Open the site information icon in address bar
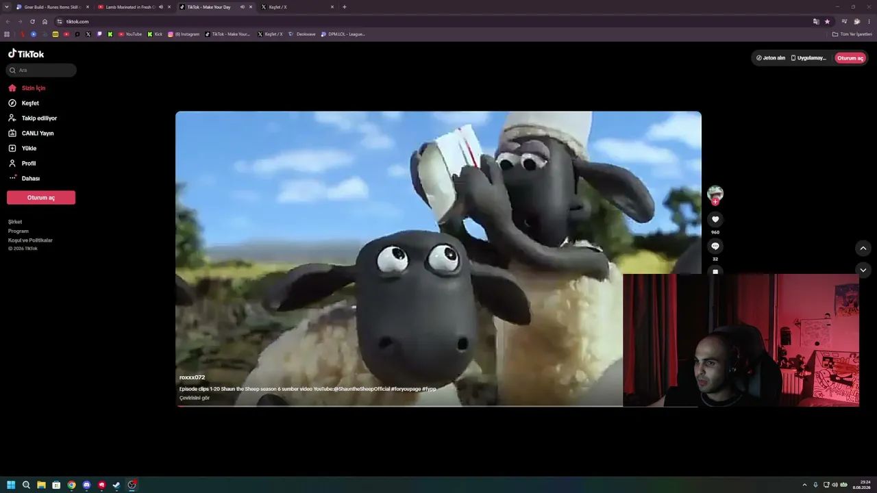877x493 pixels. coord(60,21)
